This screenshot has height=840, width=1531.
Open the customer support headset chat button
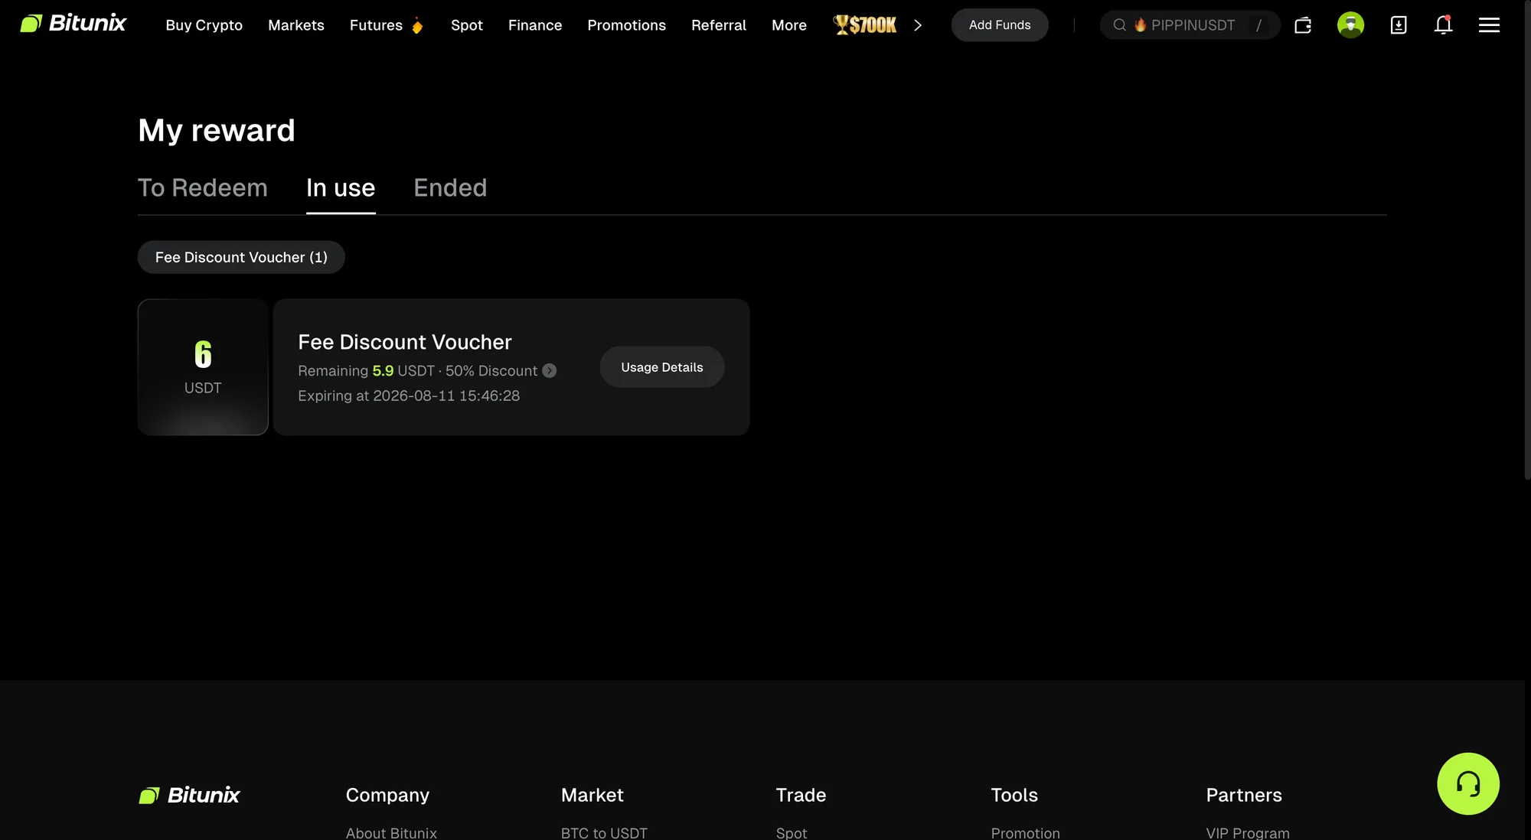coord(1468,783)
